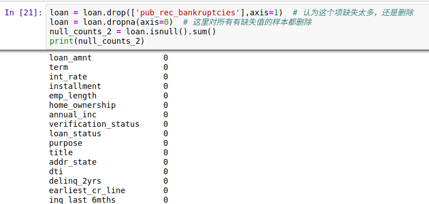The width and height of the screenshot is (429, 204).
Task: Click null_counts_2 = loan.isnull().sum() line
Action: (133, 32)
